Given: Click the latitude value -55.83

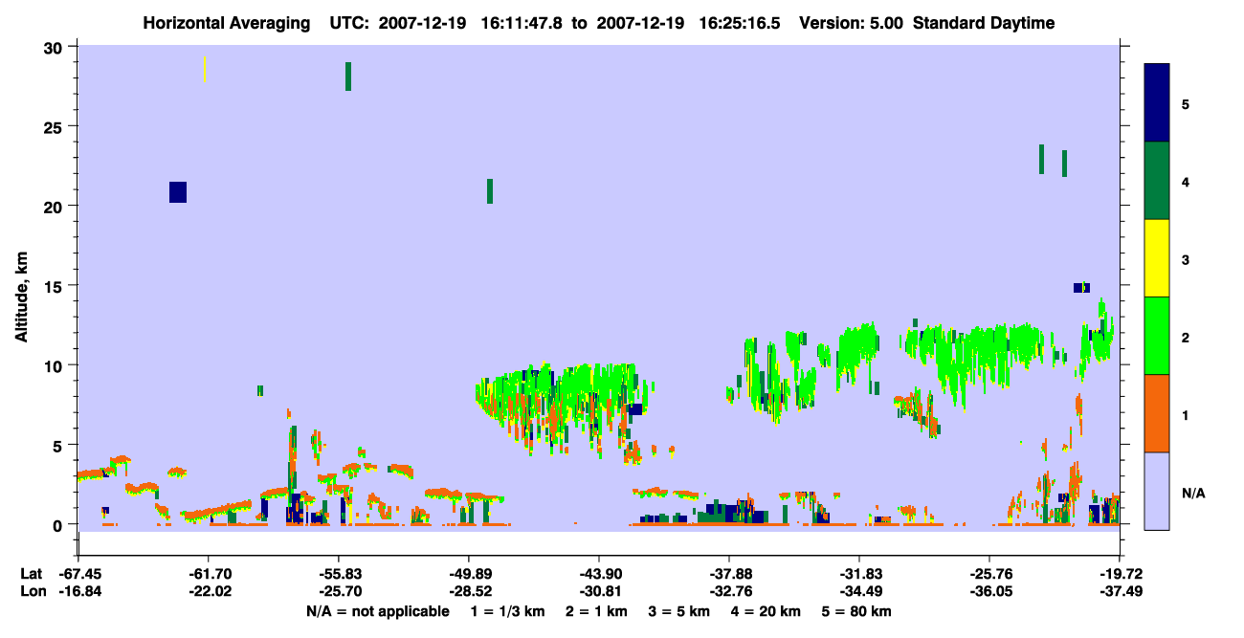Looking at the screenshot, I should (339, 574).
